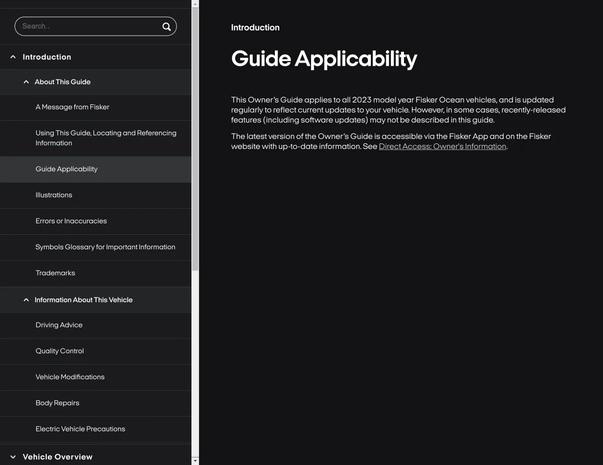Select Guide Applicability in sidebar
This screenshot has width=603, height=465.
pyautogui.click(x=95, y=170)
